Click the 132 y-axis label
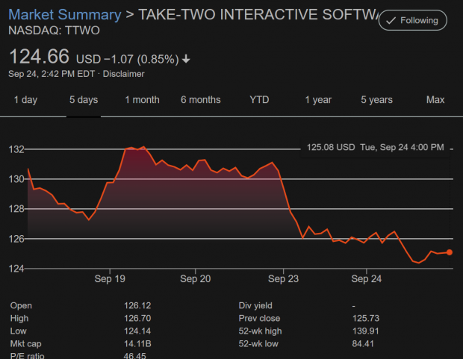463x359 pixels. point(16,149)
